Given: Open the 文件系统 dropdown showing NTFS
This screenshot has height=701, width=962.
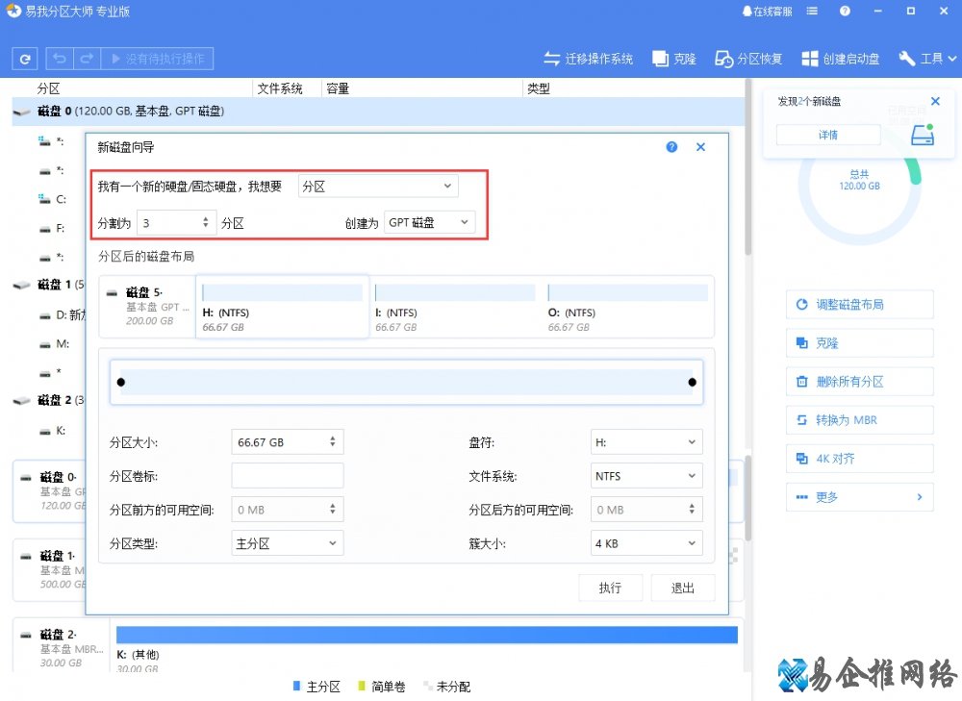Looking at the screenshot, I should (x=646, y=475).
